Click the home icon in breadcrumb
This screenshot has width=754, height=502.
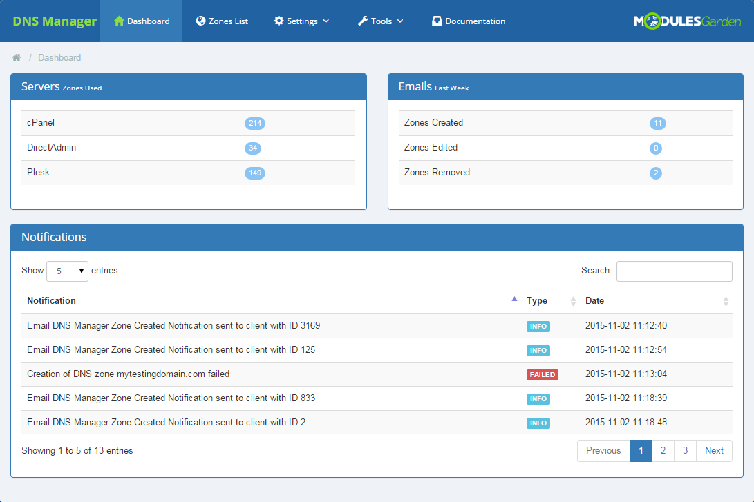(17, 57)
